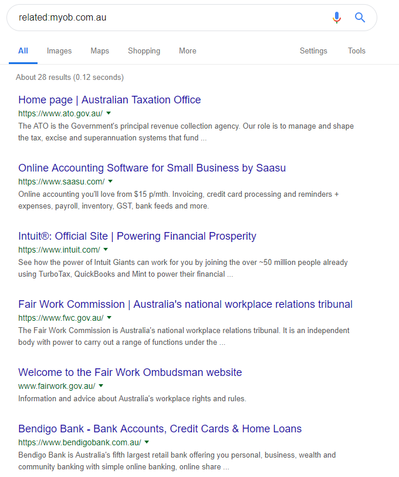
Task: Click the search box containing related:myob.com.au
Action: [170, 18]
